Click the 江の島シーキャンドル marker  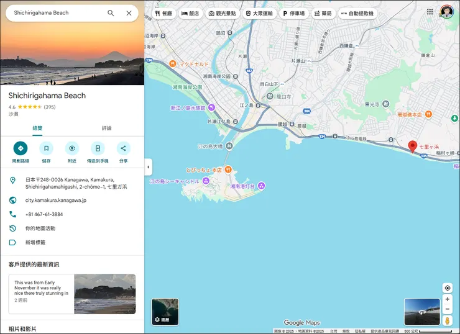(206, 181)
